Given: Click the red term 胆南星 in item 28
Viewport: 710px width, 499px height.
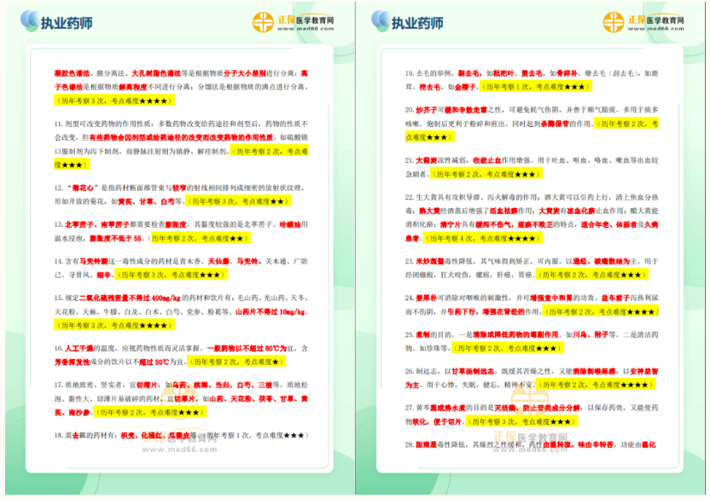Looking at the screenshot, I should tap(428, 445).
